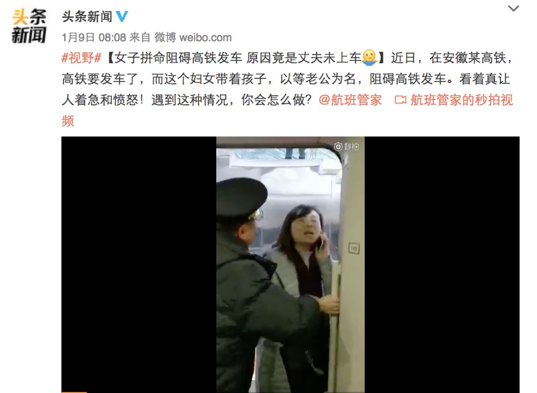
Task: Click the officer's cap in the video
Action: pos(242,199)
